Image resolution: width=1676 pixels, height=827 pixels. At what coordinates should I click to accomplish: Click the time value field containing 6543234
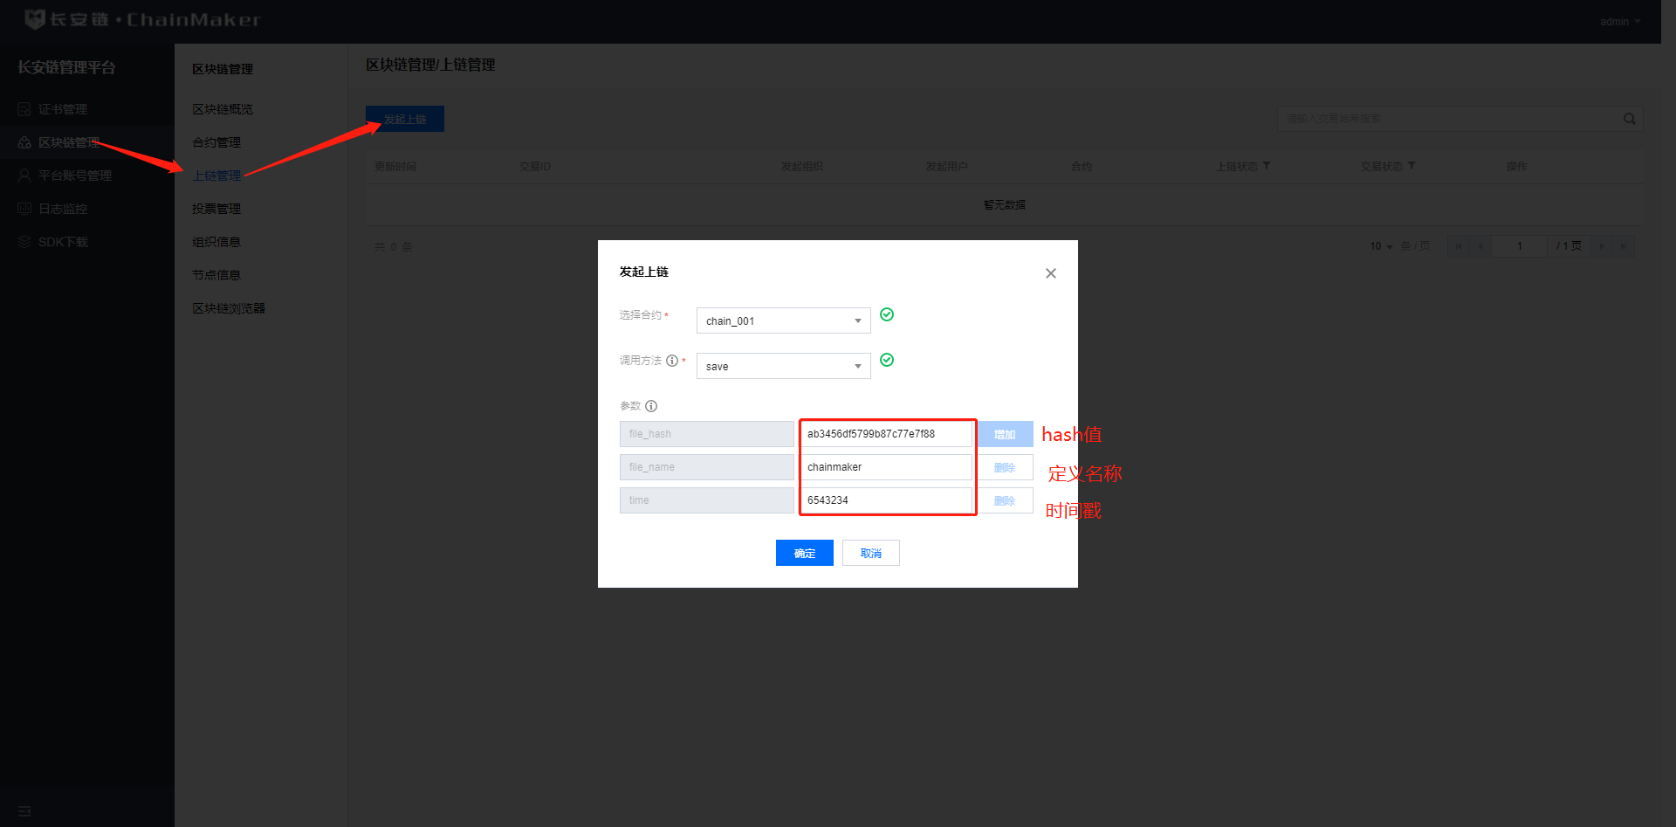tap(886, 500)
